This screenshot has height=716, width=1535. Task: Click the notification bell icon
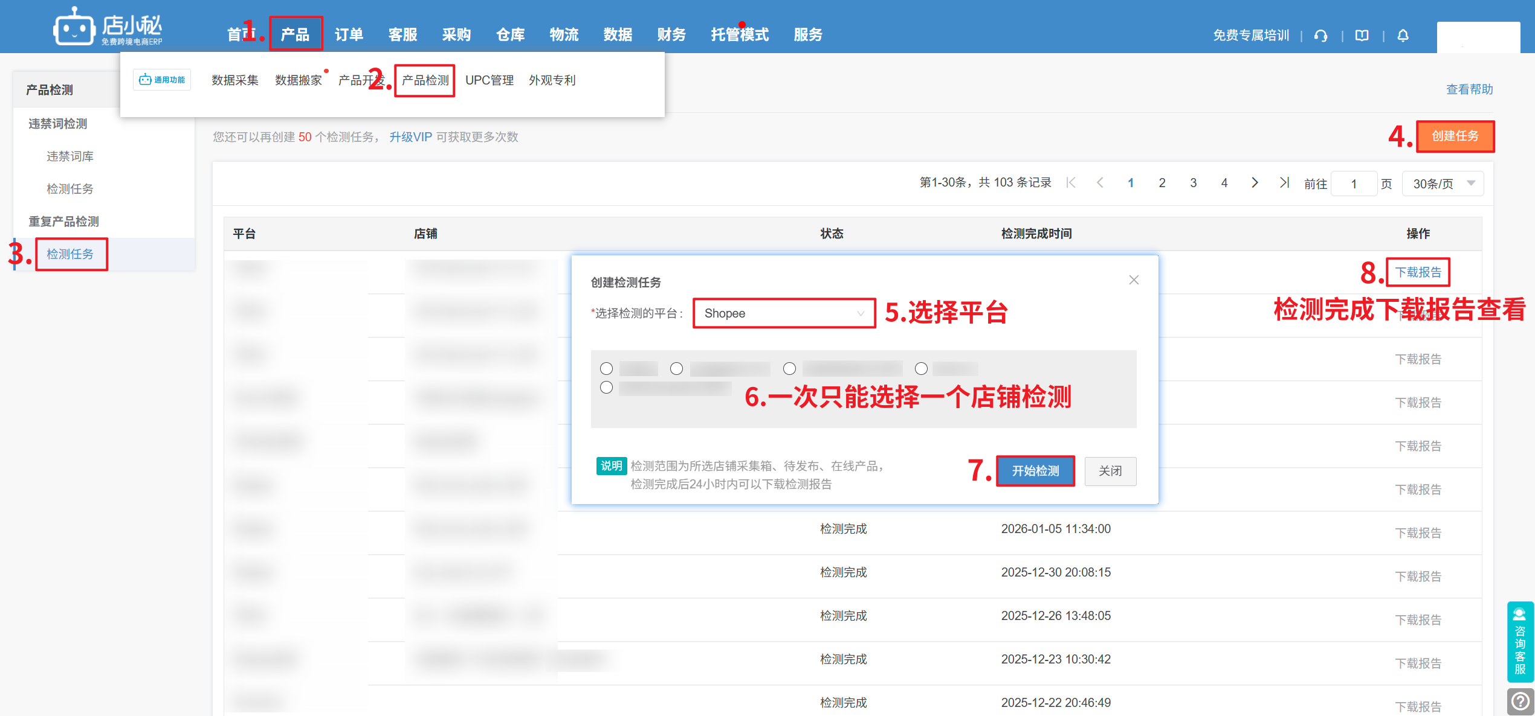pos(1403,36)
